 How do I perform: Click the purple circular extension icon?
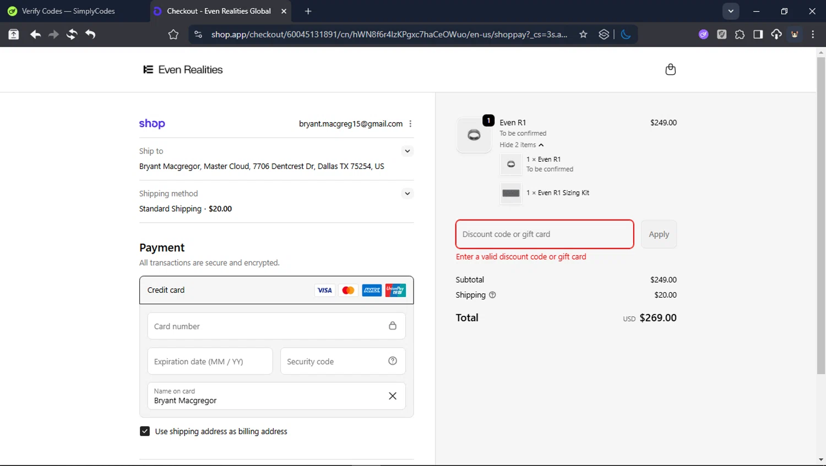703,34
